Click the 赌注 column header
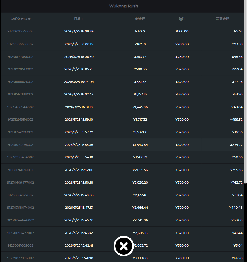 coord(182,19)
